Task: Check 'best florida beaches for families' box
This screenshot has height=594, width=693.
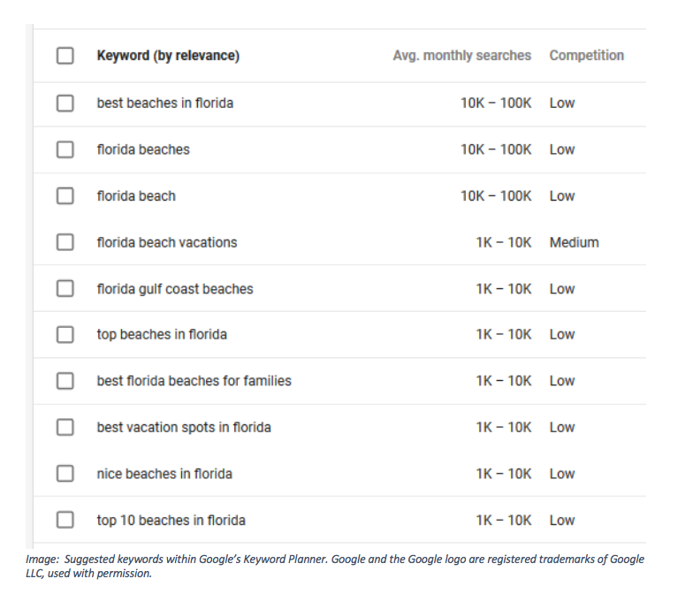Action: (65, 381)
